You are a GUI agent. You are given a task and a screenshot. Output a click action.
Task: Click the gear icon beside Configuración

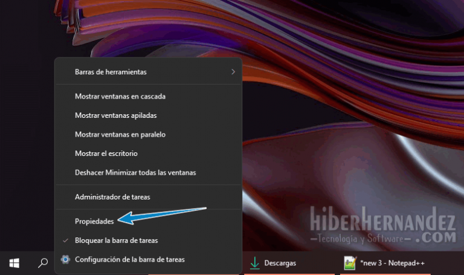point(66,259)
